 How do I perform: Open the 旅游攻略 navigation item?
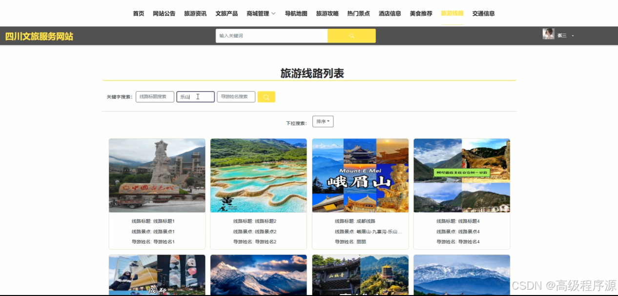[327, 14]
